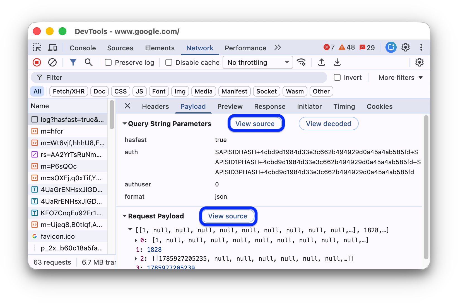Toggle the device toolbar icon
This screenshot has height=303, width=458.
(x=52, y=48)
